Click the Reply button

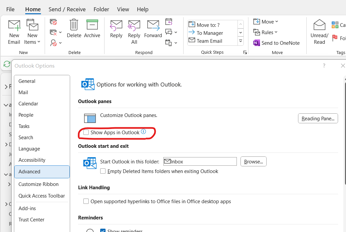116,29
